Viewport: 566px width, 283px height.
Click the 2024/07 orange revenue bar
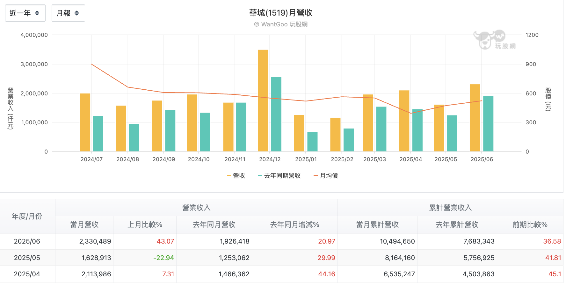pos(85,122)
